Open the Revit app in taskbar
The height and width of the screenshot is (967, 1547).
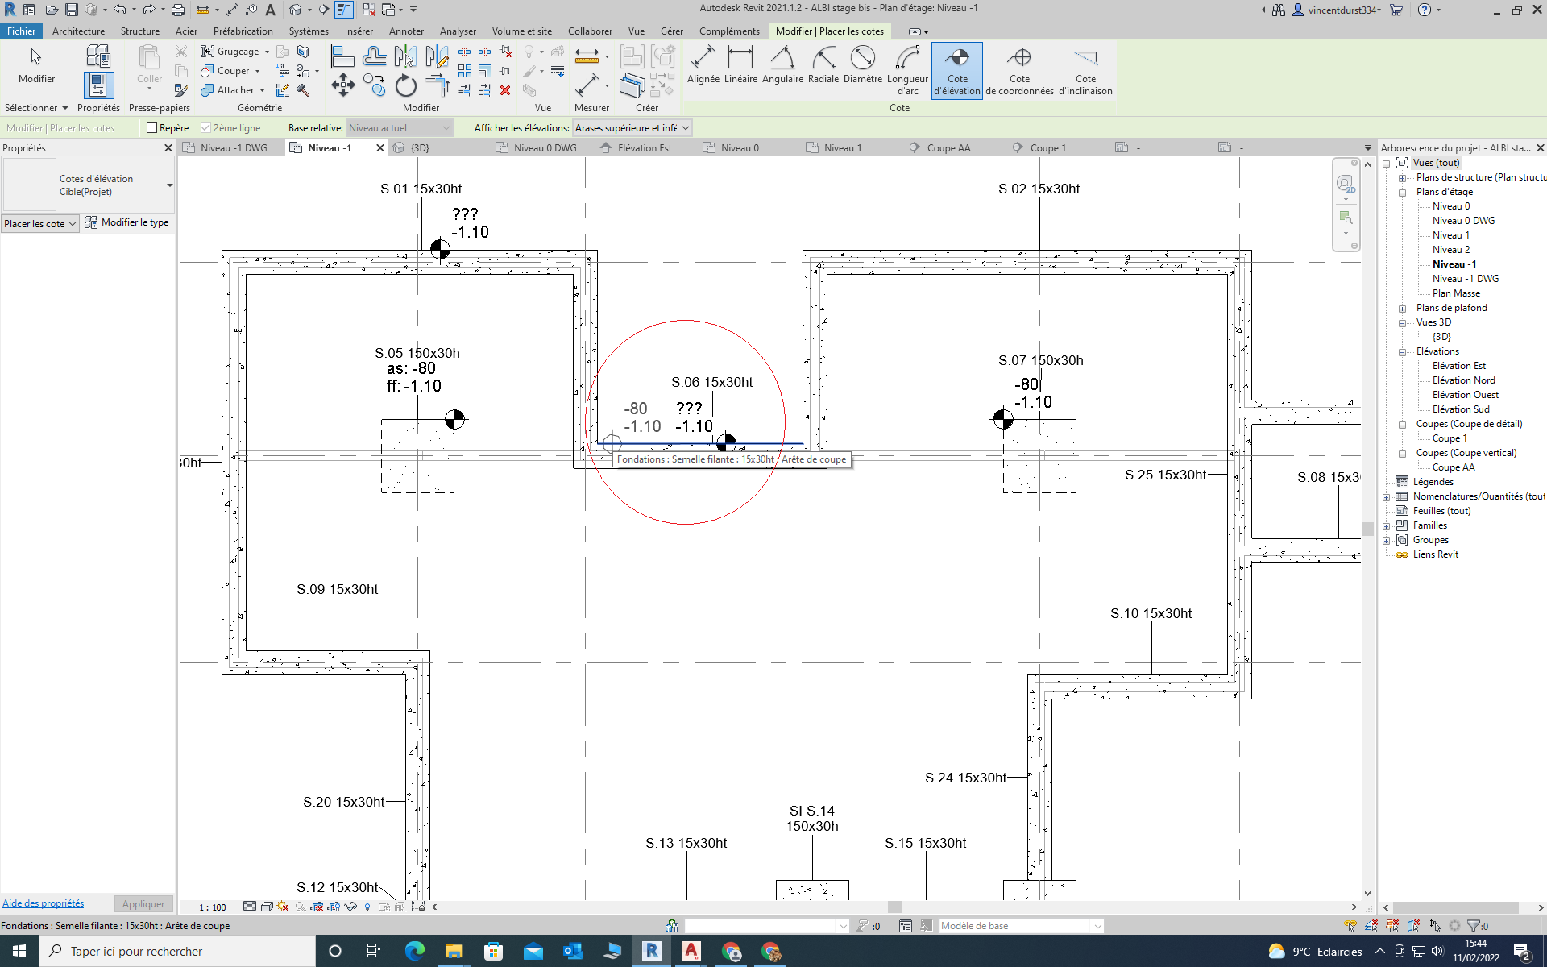pyautogui.click(x=651, y=951)
